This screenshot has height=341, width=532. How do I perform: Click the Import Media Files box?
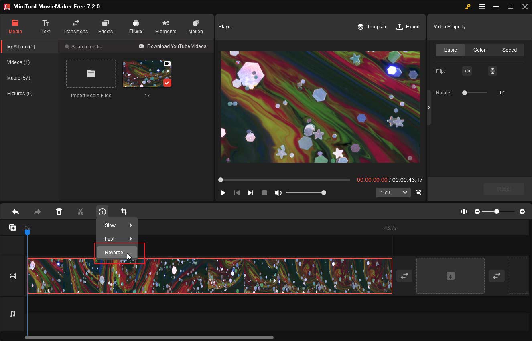click(x=91, y=74)
